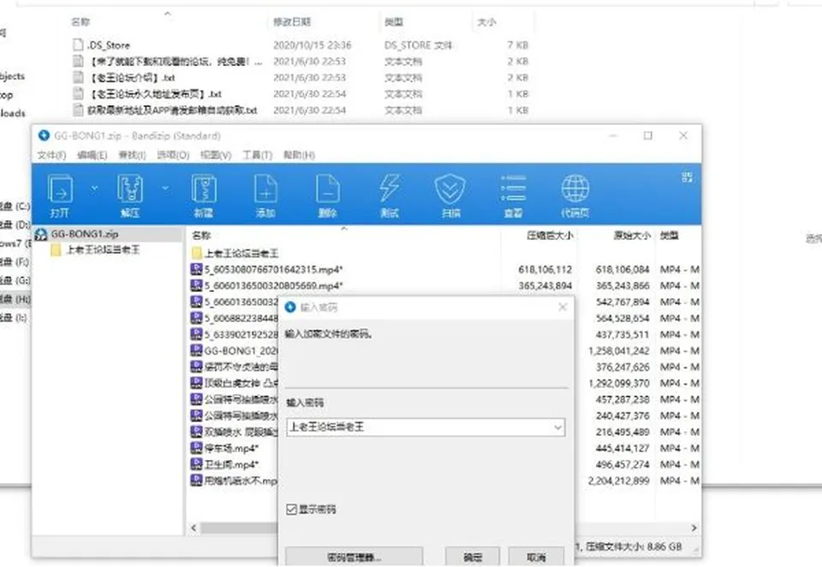Open the 编辑(E) menu

pyautogui.click(x=92, y=155)
